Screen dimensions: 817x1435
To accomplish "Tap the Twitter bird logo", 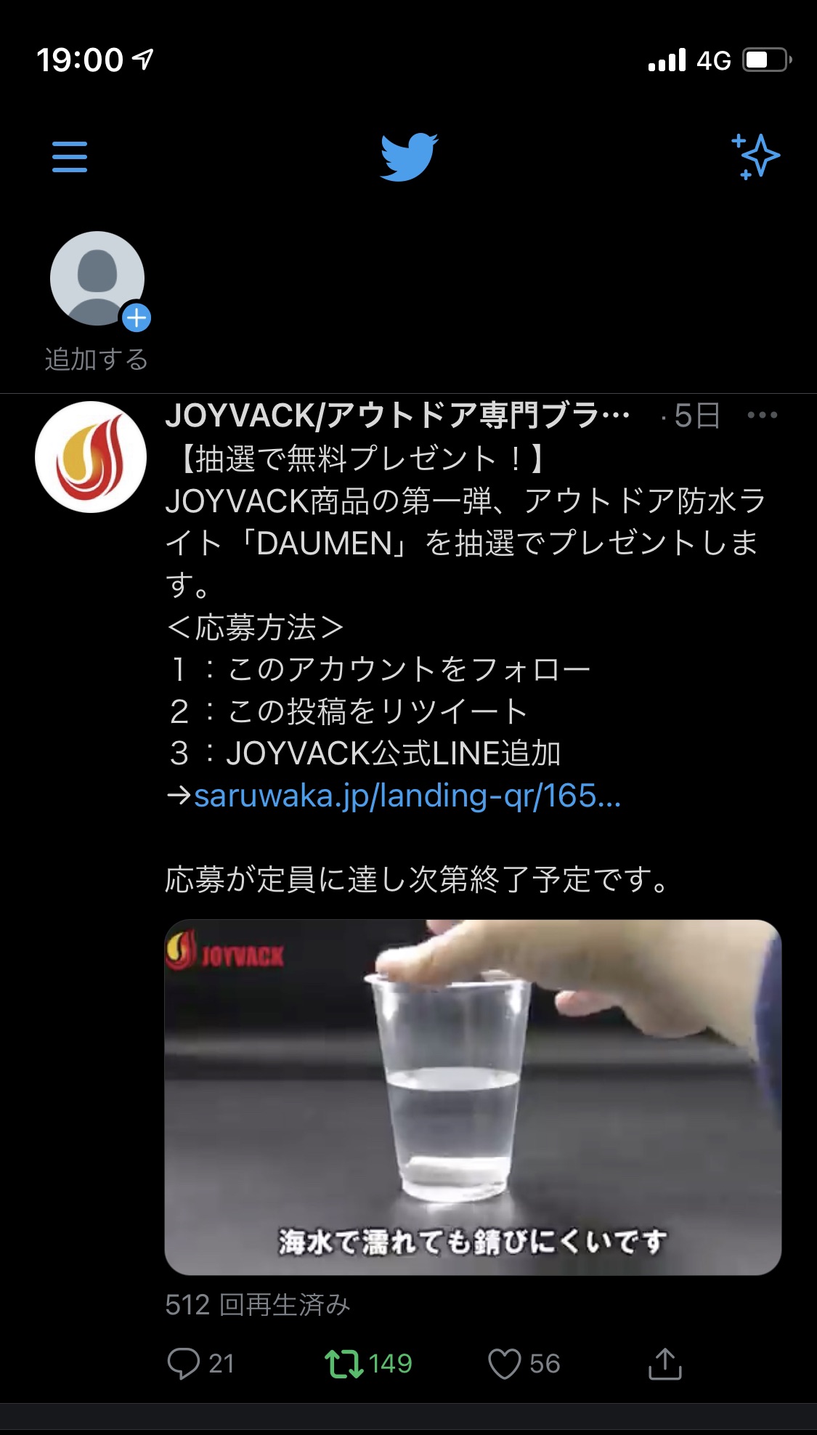I will (x=409, y=156).
